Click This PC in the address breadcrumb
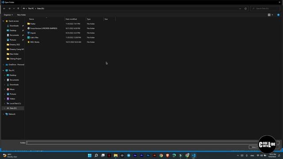 pyautogui.click(x=31, y=8)
